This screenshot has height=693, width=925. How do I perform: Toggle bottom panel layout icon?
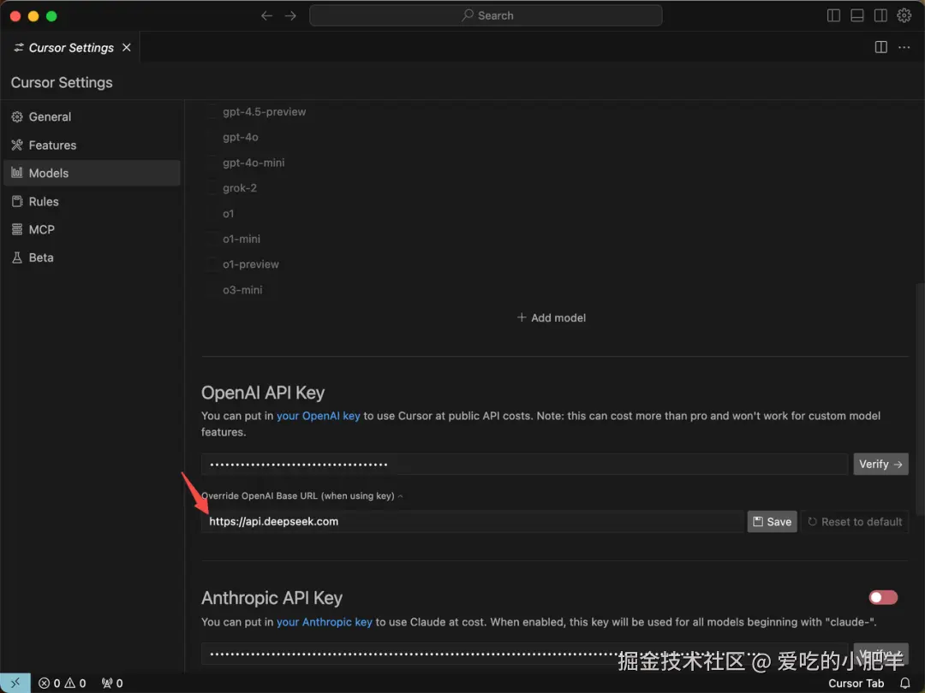click(x=857, y=16)
